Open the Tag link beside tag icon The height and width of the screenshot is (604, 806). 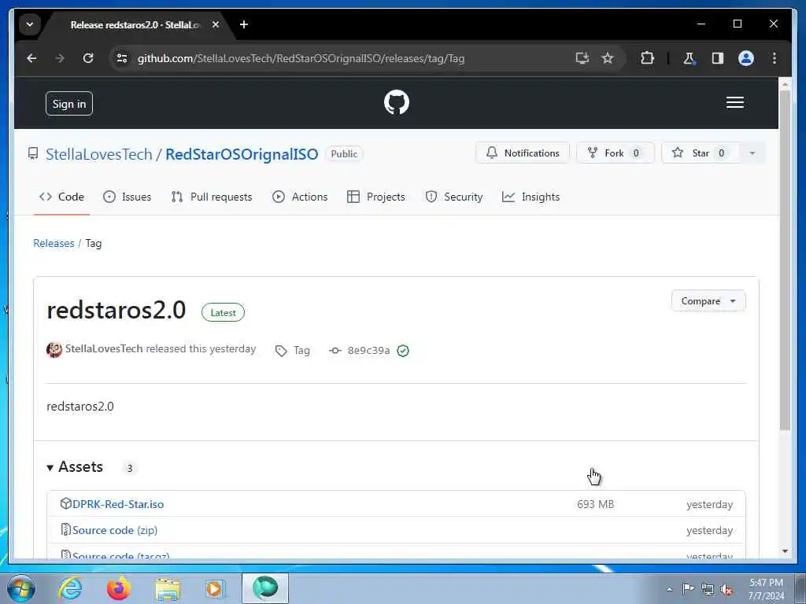pyautogui.click(x=301, y=350)
